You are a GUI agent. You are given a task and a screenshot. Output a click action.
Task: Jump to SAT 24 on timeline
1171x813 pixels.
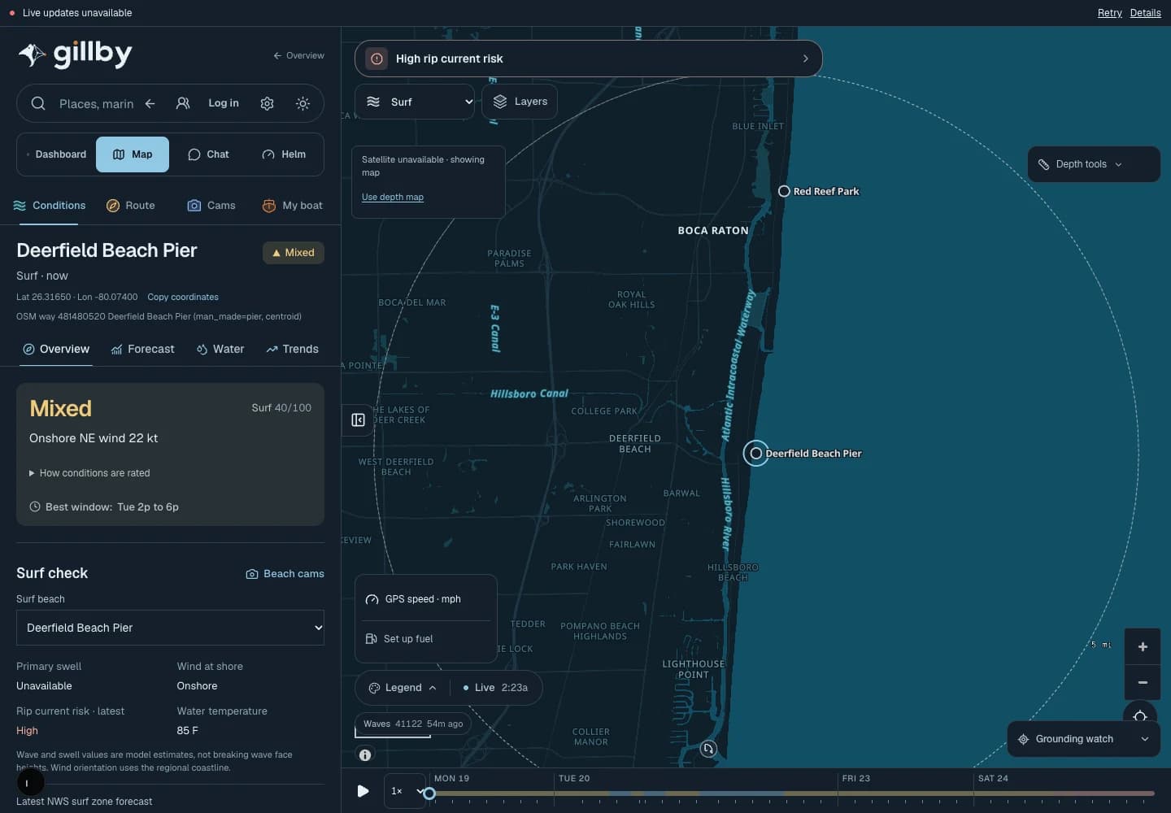993,779
